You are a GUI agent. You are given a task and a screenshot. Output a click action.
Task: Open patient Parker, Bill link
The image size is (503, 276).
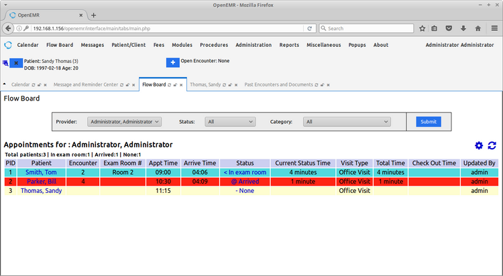[x=42, y=182]
